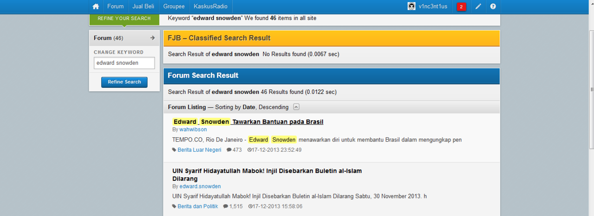Click the change keyword input field
This screenshot has width=594, height=216.
pyautogui.click(x=124, y=63)
